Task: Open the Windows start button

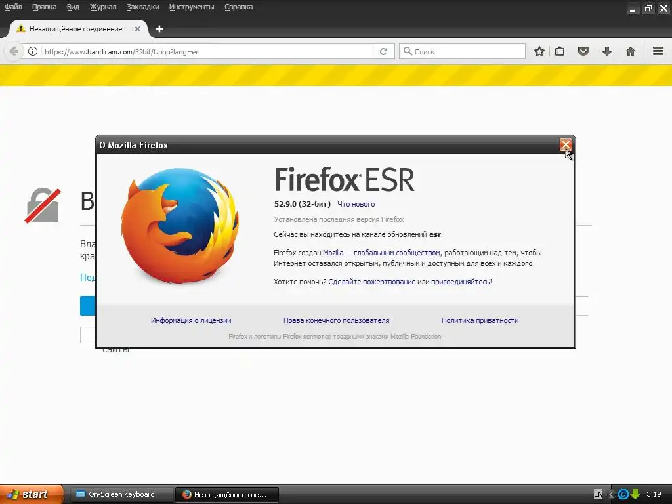Action: point(31,494)
